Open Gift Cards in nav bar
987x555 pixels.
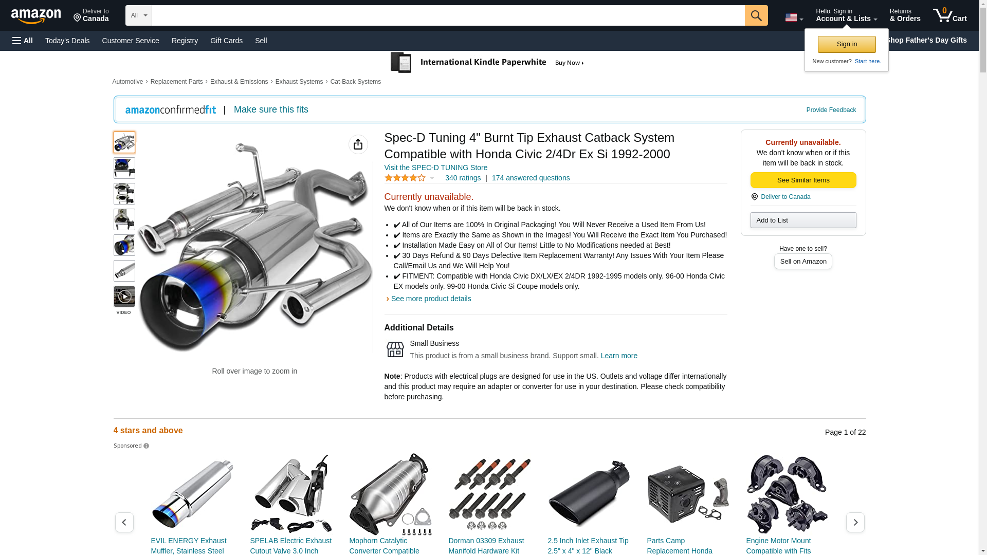tap(226, 41)
